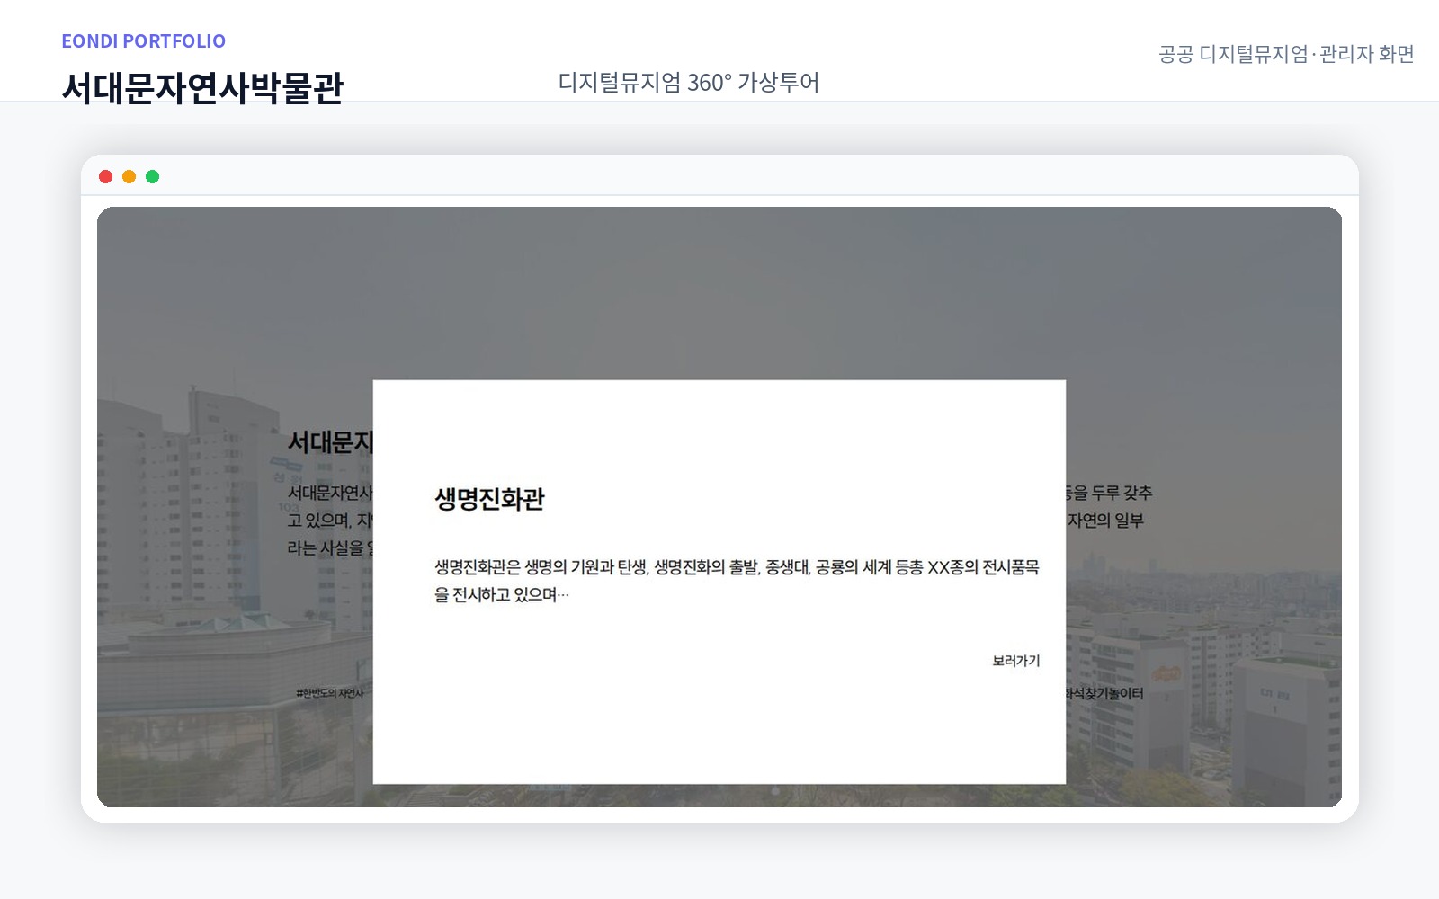
Task: Click the 공공 디지털뮤지엄·관리자 화면 text
Action: (1286, 54)
